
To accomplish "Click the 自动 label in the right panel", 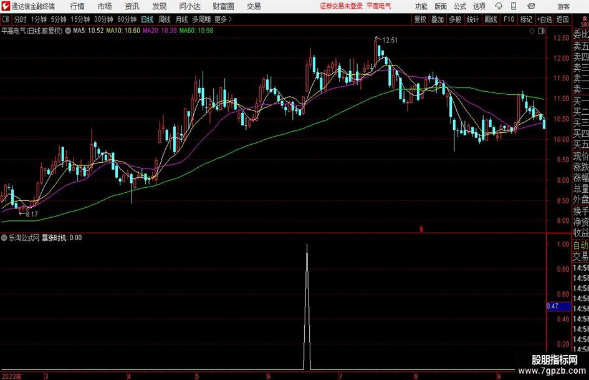I will (581, 245).
